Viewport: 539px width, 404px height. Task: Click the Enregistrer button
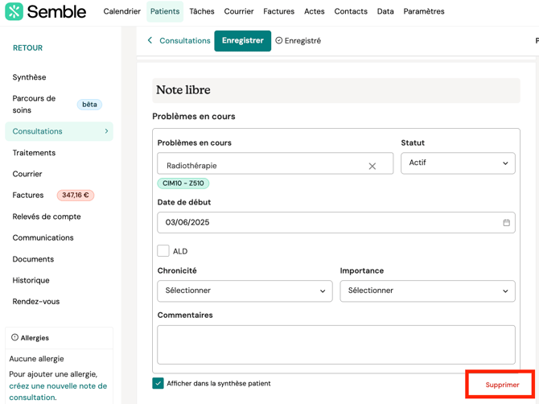point(243,40)
